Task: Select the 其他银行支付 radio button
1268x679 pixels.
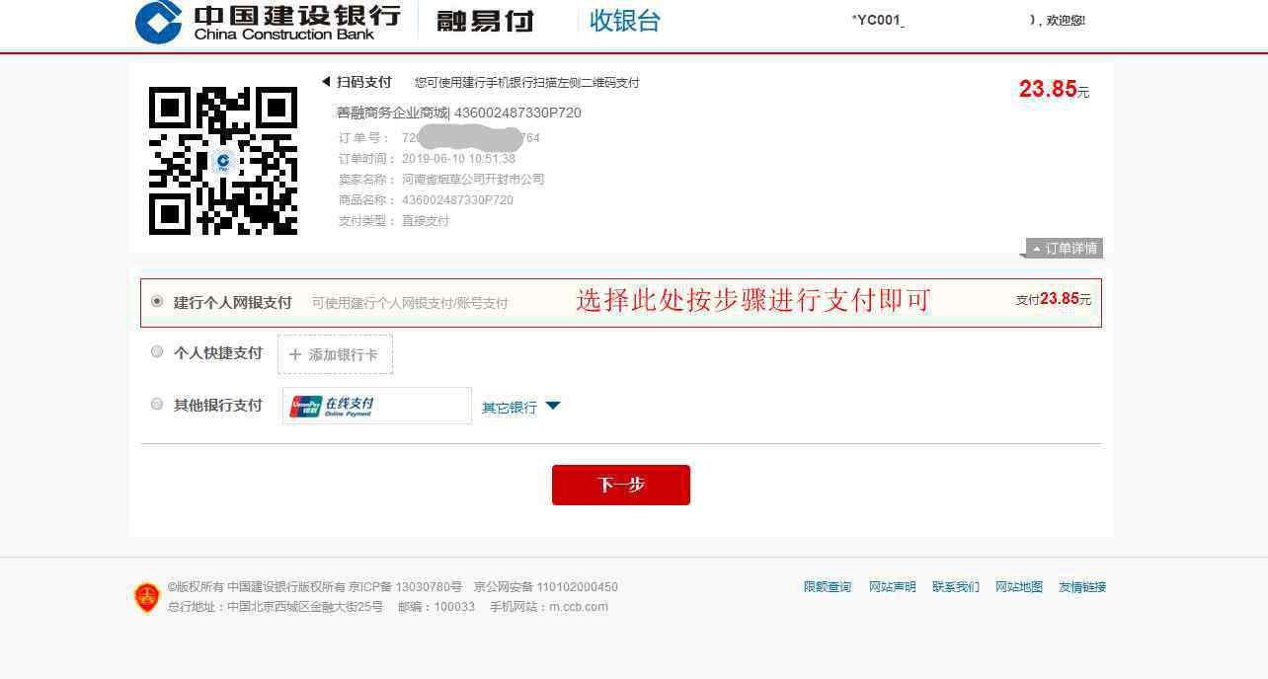Action: point(157,404)
